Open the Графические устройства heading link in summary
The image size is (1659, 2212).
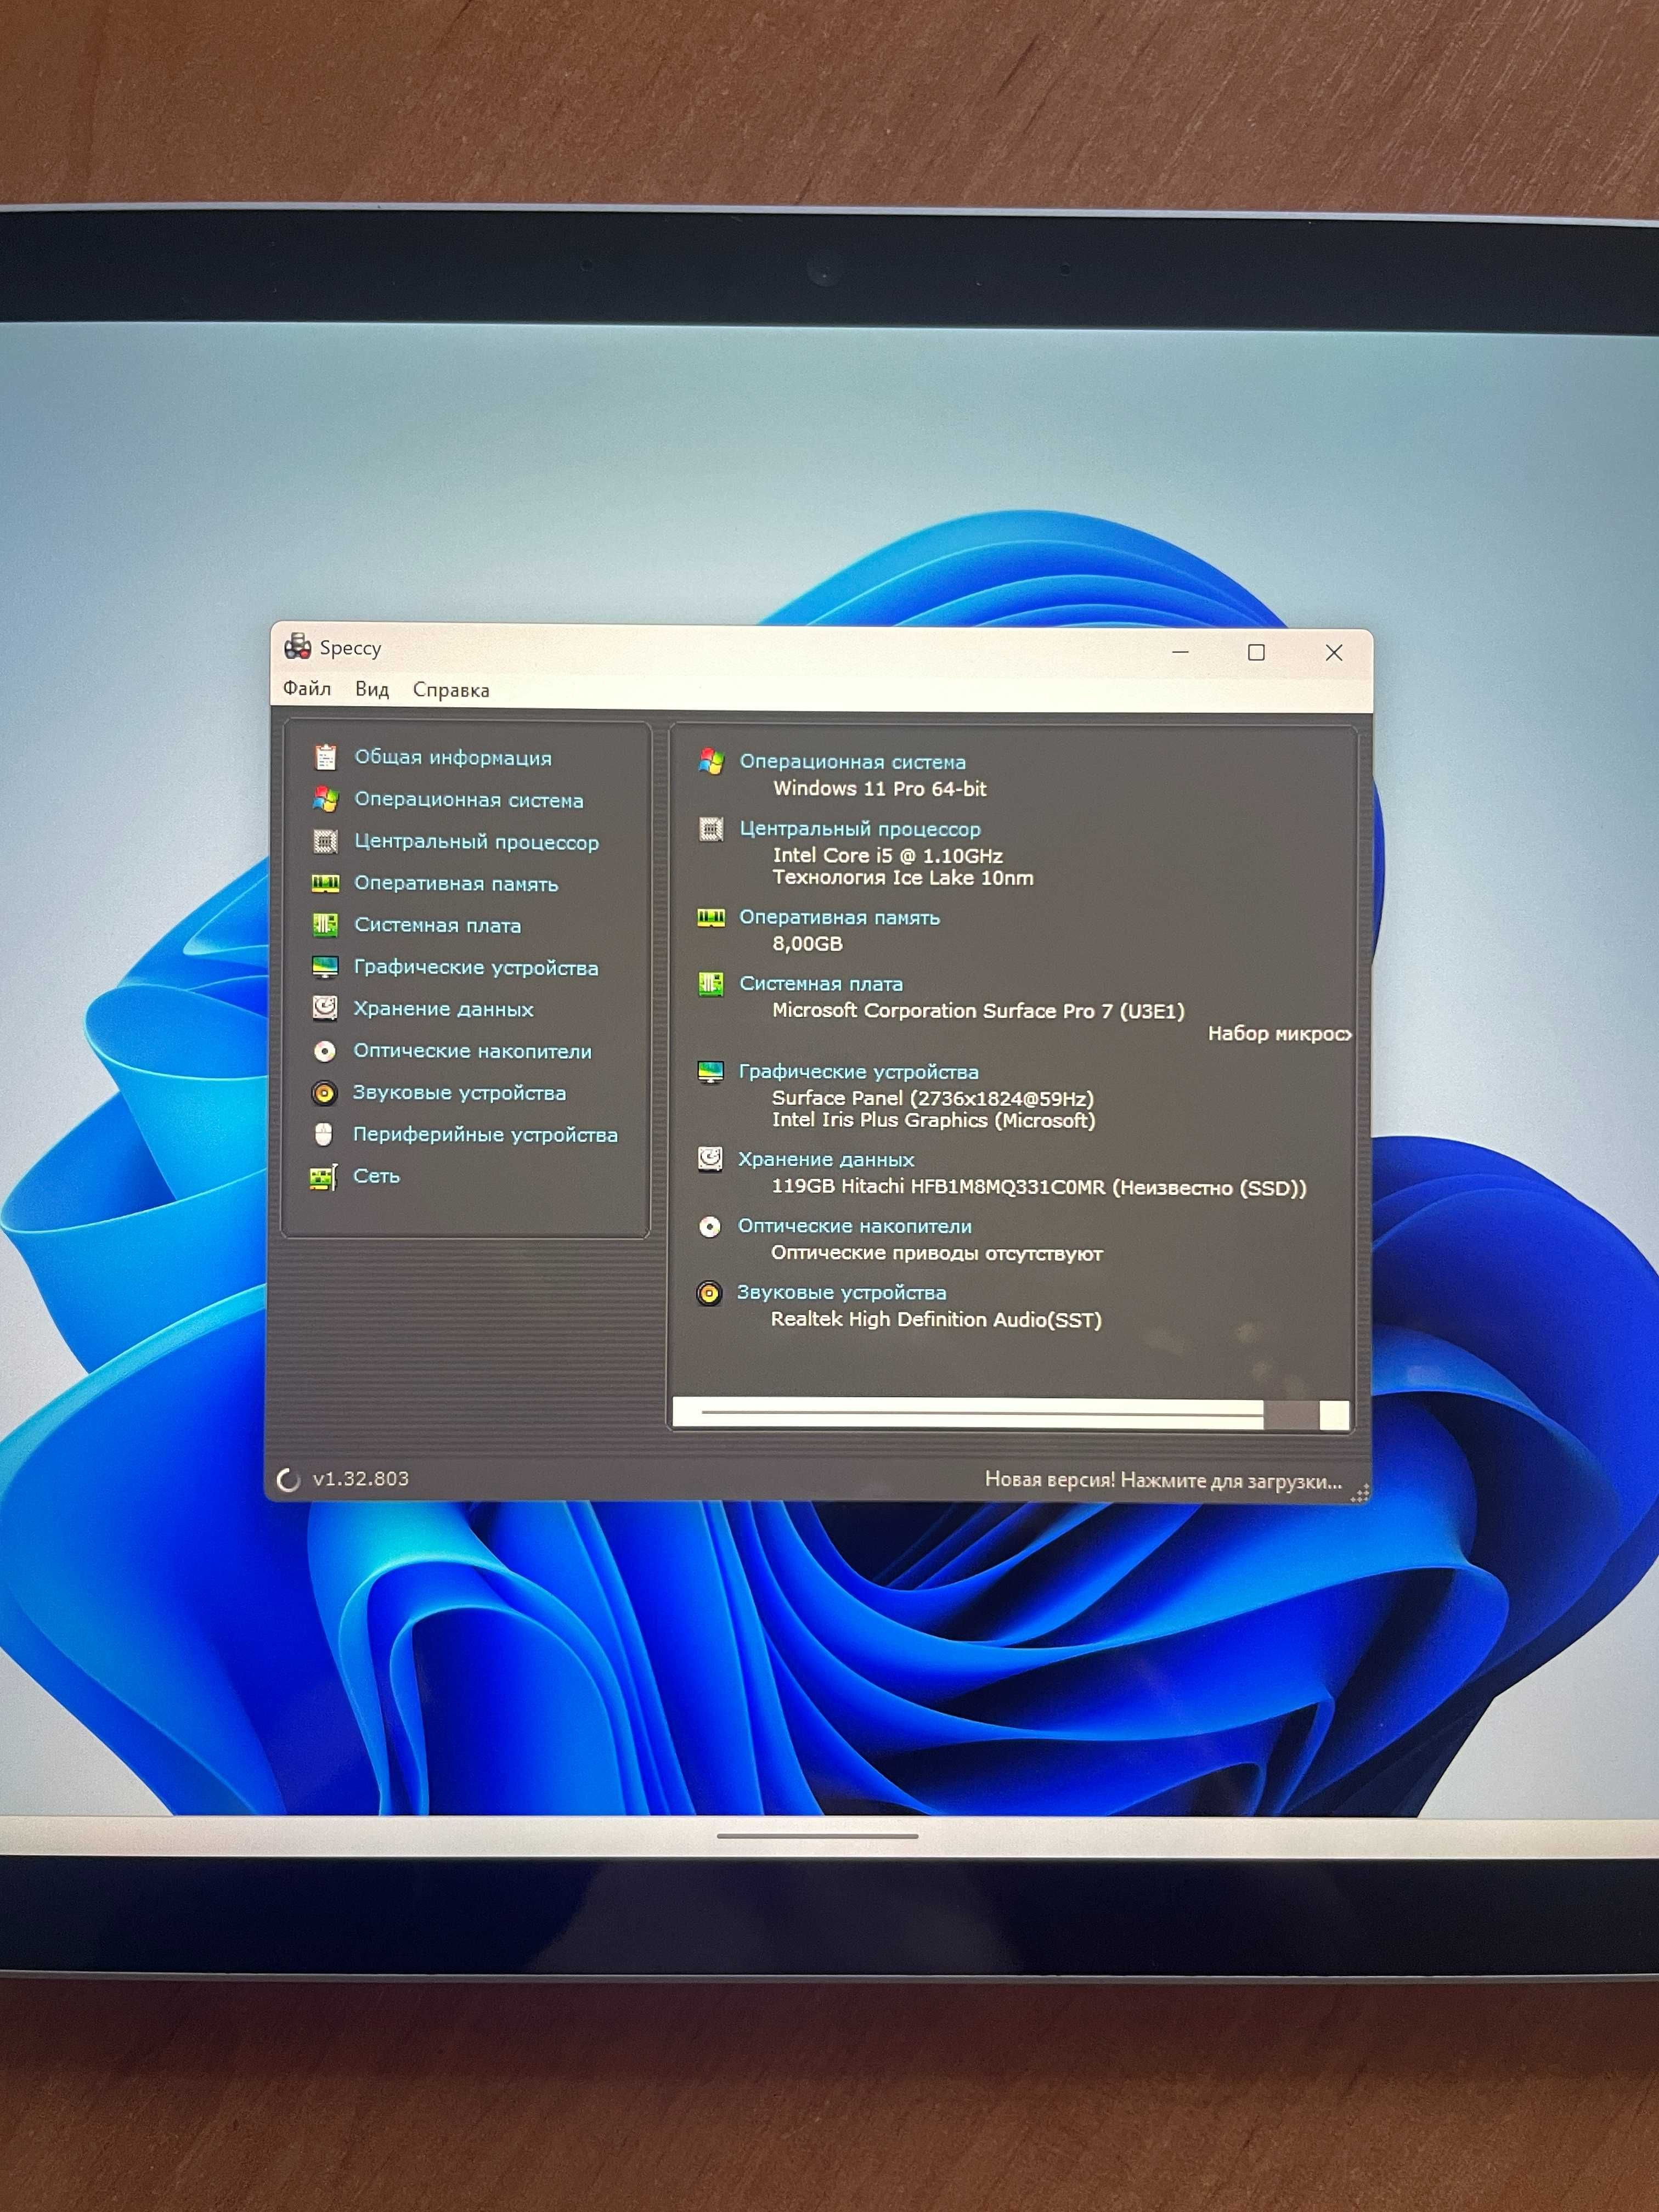point(858,1072)
